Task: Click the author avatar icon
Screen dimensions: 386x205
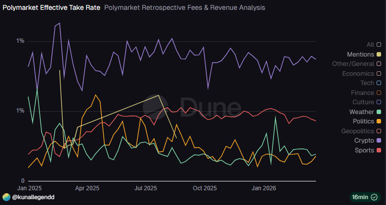Action: pyautogui.click(x=6, y=197)
